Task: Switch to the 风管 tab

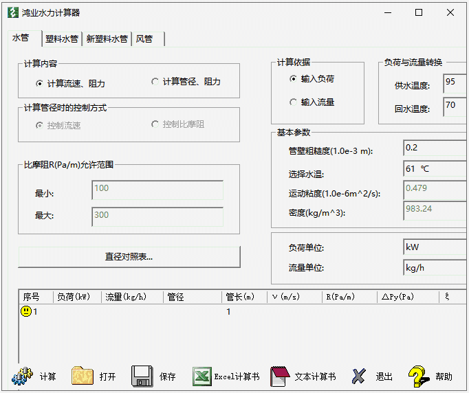Action: click(x=144, y=39)
